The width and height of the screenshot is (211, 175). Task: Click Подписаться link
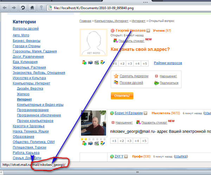(x=169, y=83)
